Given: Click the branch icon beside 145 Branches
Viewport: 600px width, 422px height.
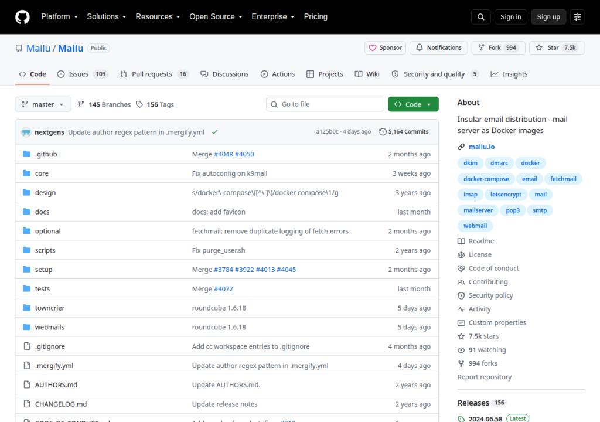Looking at the screenshot, I should pyautogui.click(x=81, y=104).
